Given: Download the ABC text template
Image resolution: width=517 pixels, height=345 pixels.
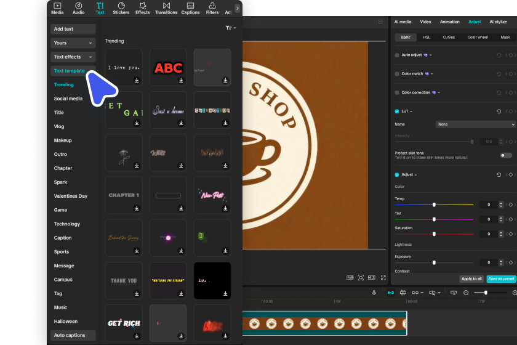Looking at the screenshot, I should click(181, 80).
